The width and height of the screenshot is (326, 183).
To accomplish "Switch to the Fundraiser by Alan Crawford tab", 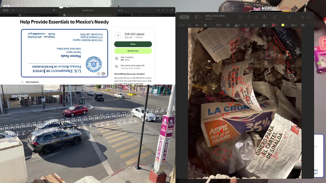I will tap(88, 15).
